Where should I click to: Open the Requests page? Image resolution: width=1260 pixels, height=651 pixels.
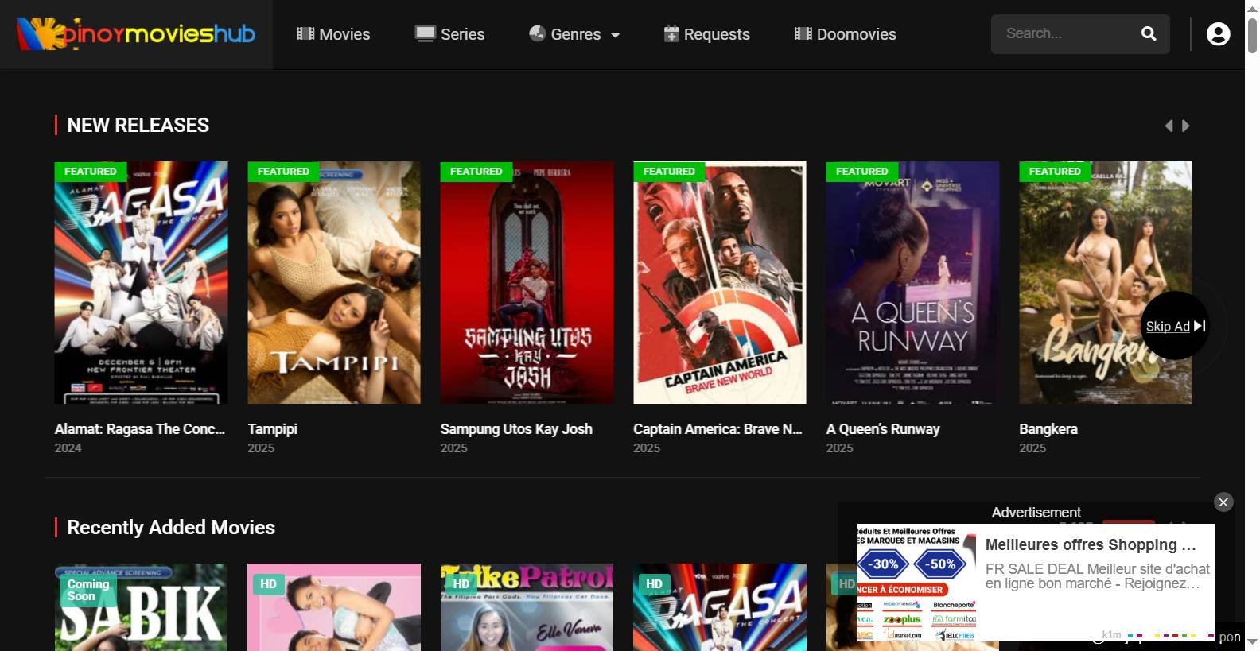click(707, 34)
